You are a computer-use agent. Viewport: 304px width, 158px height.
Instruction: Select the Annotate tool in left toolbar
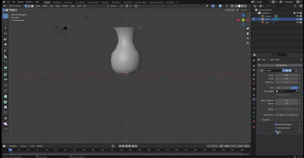5,51
